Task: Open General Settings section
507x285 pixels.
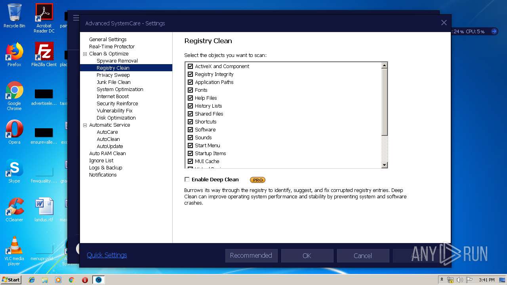Action: tap(108, 39)
